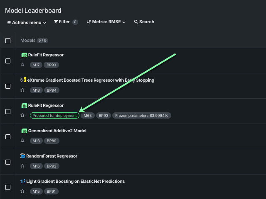This screenshot has height=199, width=266.
Task: Click the Generalized Additive2 Model type icon
Action: (x=24, y=131)
